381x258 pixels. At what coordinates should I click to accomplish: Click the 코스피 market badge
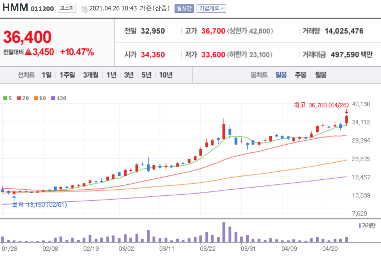[x=67, y=8]
